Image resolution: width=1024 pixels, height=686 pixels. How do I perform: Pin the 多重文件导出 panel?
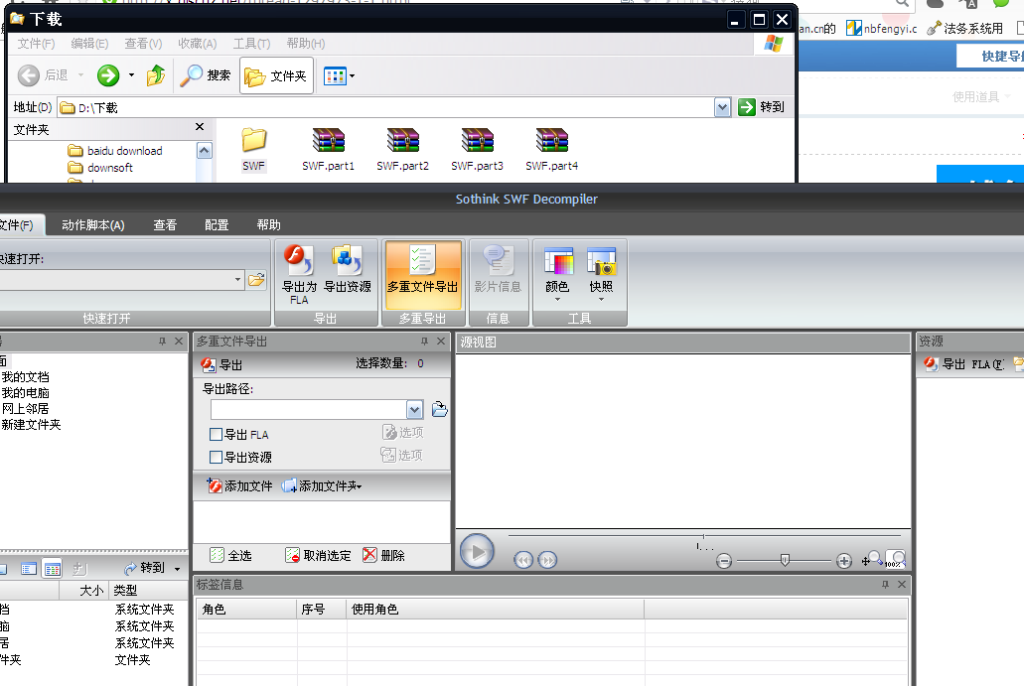[424, 342]
